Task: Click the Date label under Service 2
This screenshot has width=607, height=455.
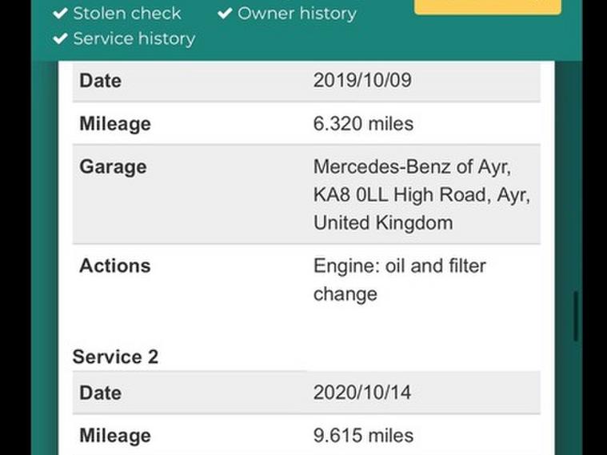Action: (x=100, y=393)
